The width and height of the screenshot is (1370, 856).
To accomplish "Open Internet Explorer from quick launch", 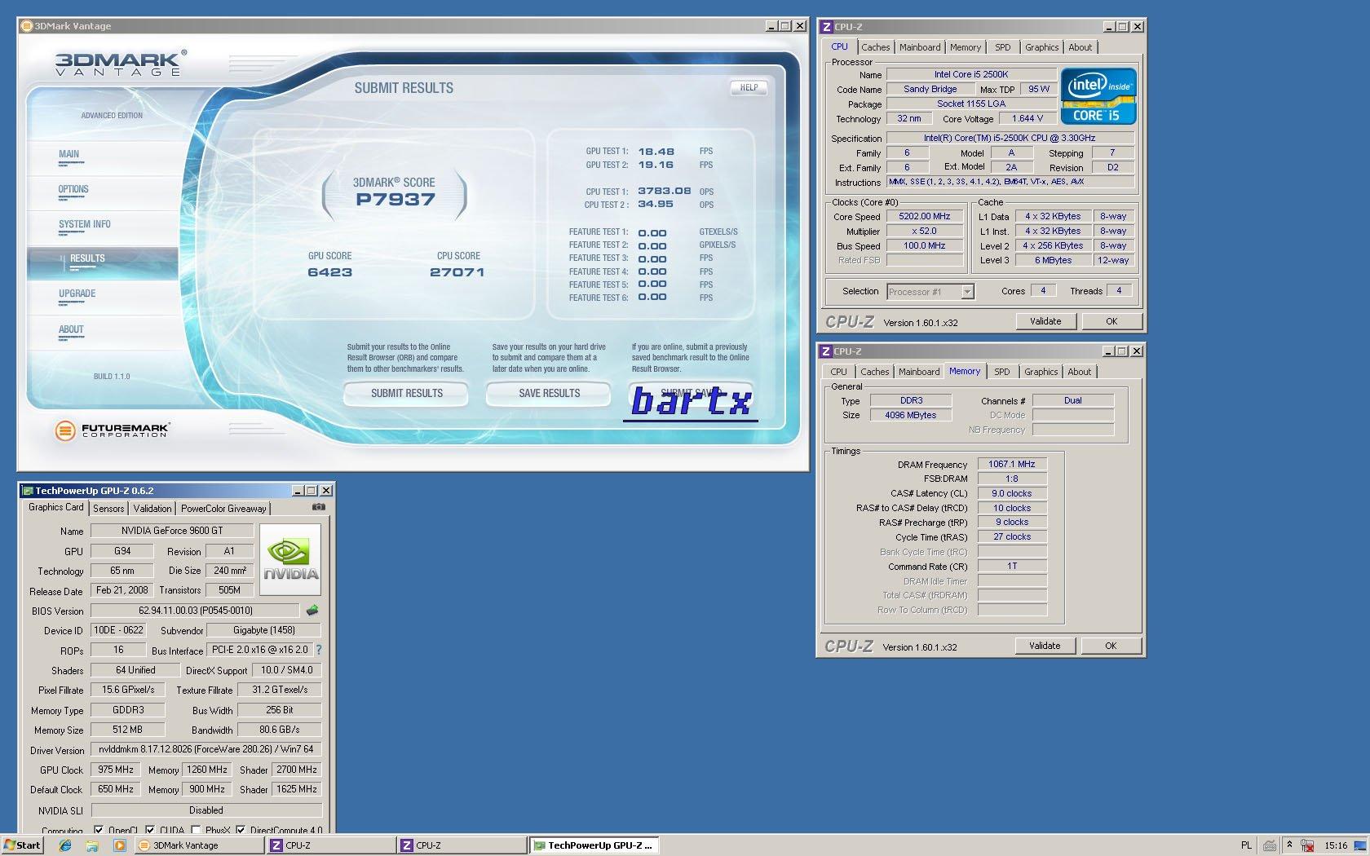I will 65,845.
